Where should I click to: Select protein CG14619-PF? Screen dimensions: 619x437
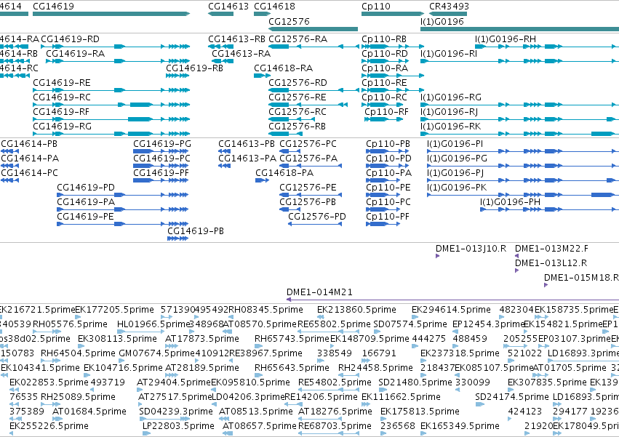point(161,173)
